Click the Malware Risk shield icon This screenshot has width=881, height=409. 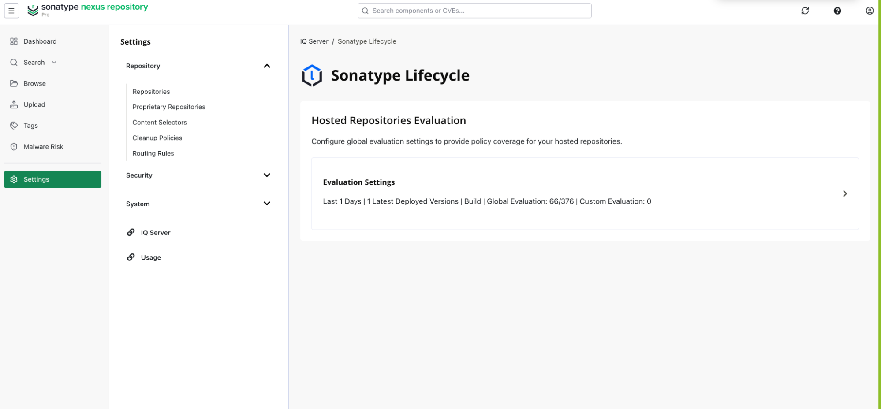[14, 147]
